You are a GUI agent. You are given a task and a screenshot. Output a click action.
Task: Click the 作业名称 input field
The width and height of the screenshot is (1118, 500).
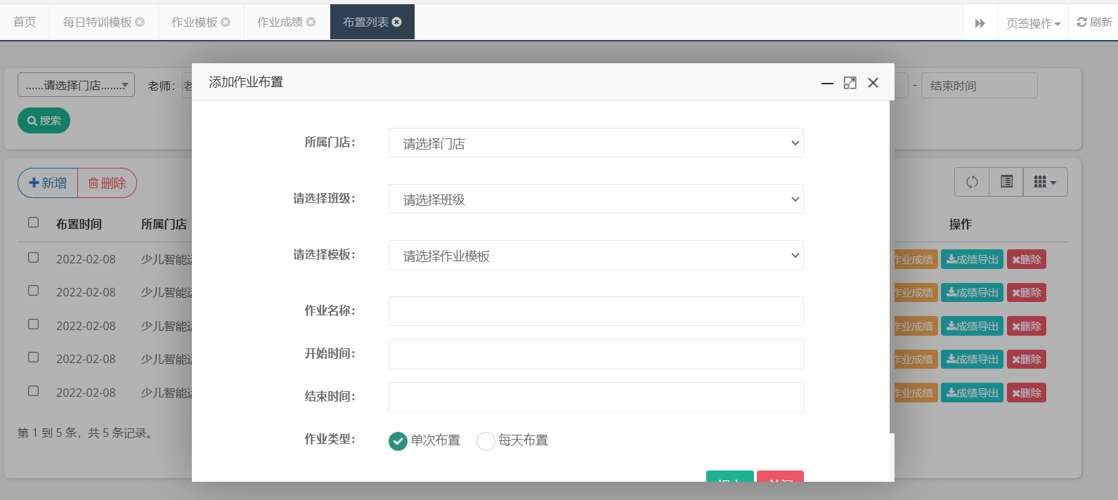[595, 311]
